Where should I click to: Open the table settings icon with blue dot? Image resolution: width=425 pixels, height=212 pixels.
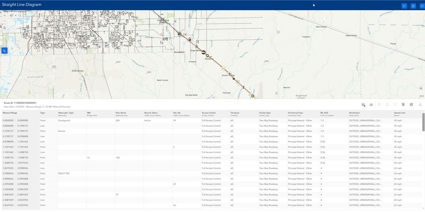coord(363,105)
